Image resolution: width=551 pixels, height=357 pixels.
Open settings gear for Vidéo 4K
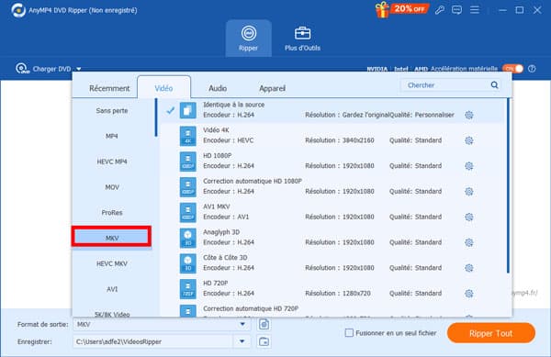pos(468,140)
